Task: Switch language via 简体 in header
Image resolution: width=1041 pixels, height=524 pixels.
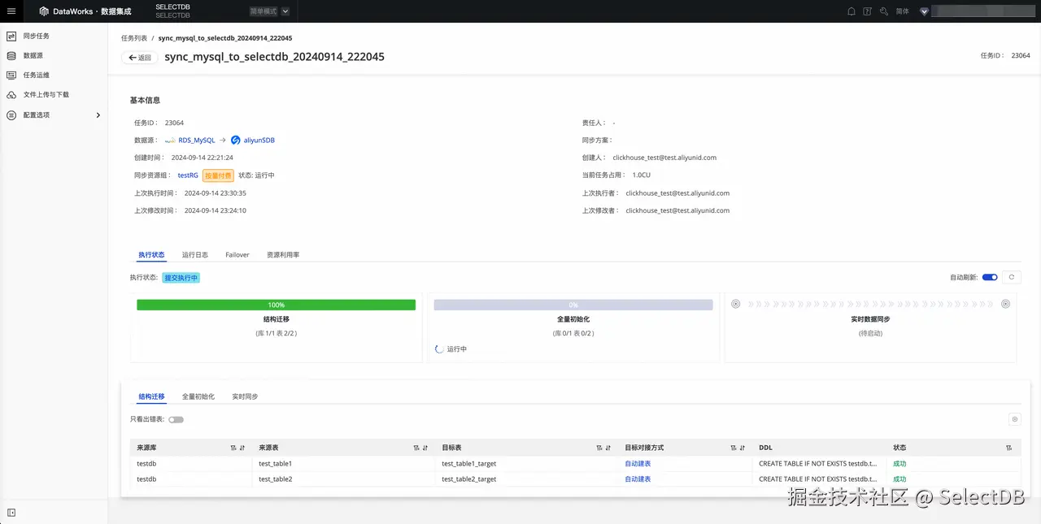Action: 902,11
